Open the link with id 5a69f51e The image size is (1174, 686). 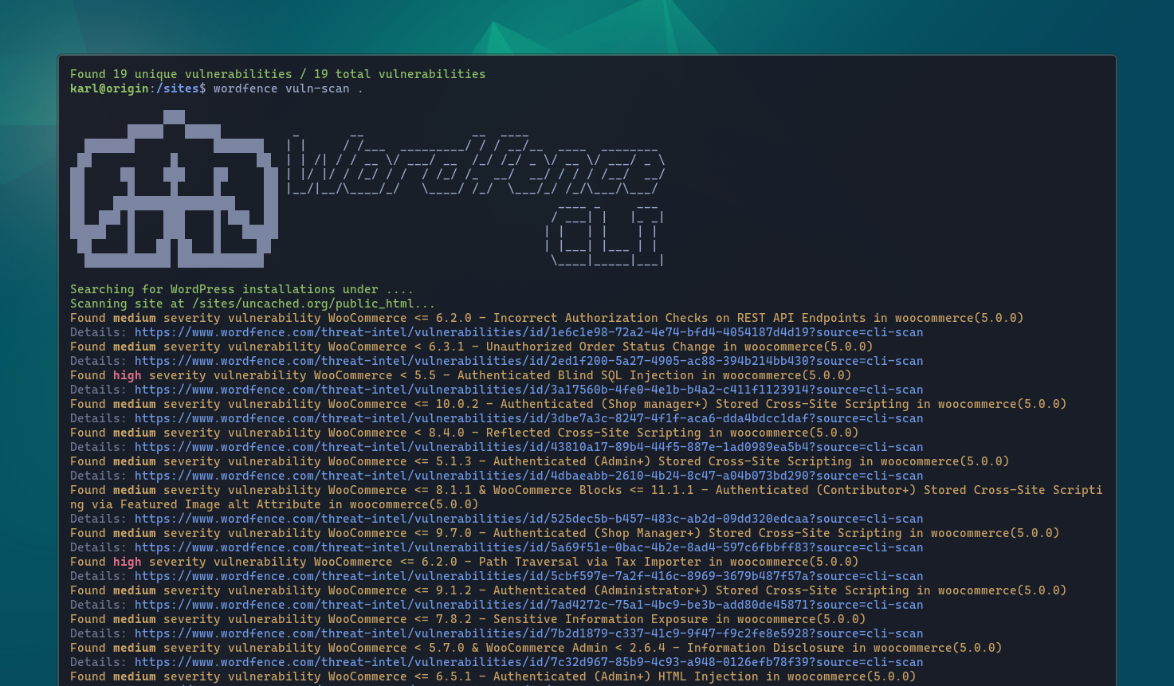point(528,547)
